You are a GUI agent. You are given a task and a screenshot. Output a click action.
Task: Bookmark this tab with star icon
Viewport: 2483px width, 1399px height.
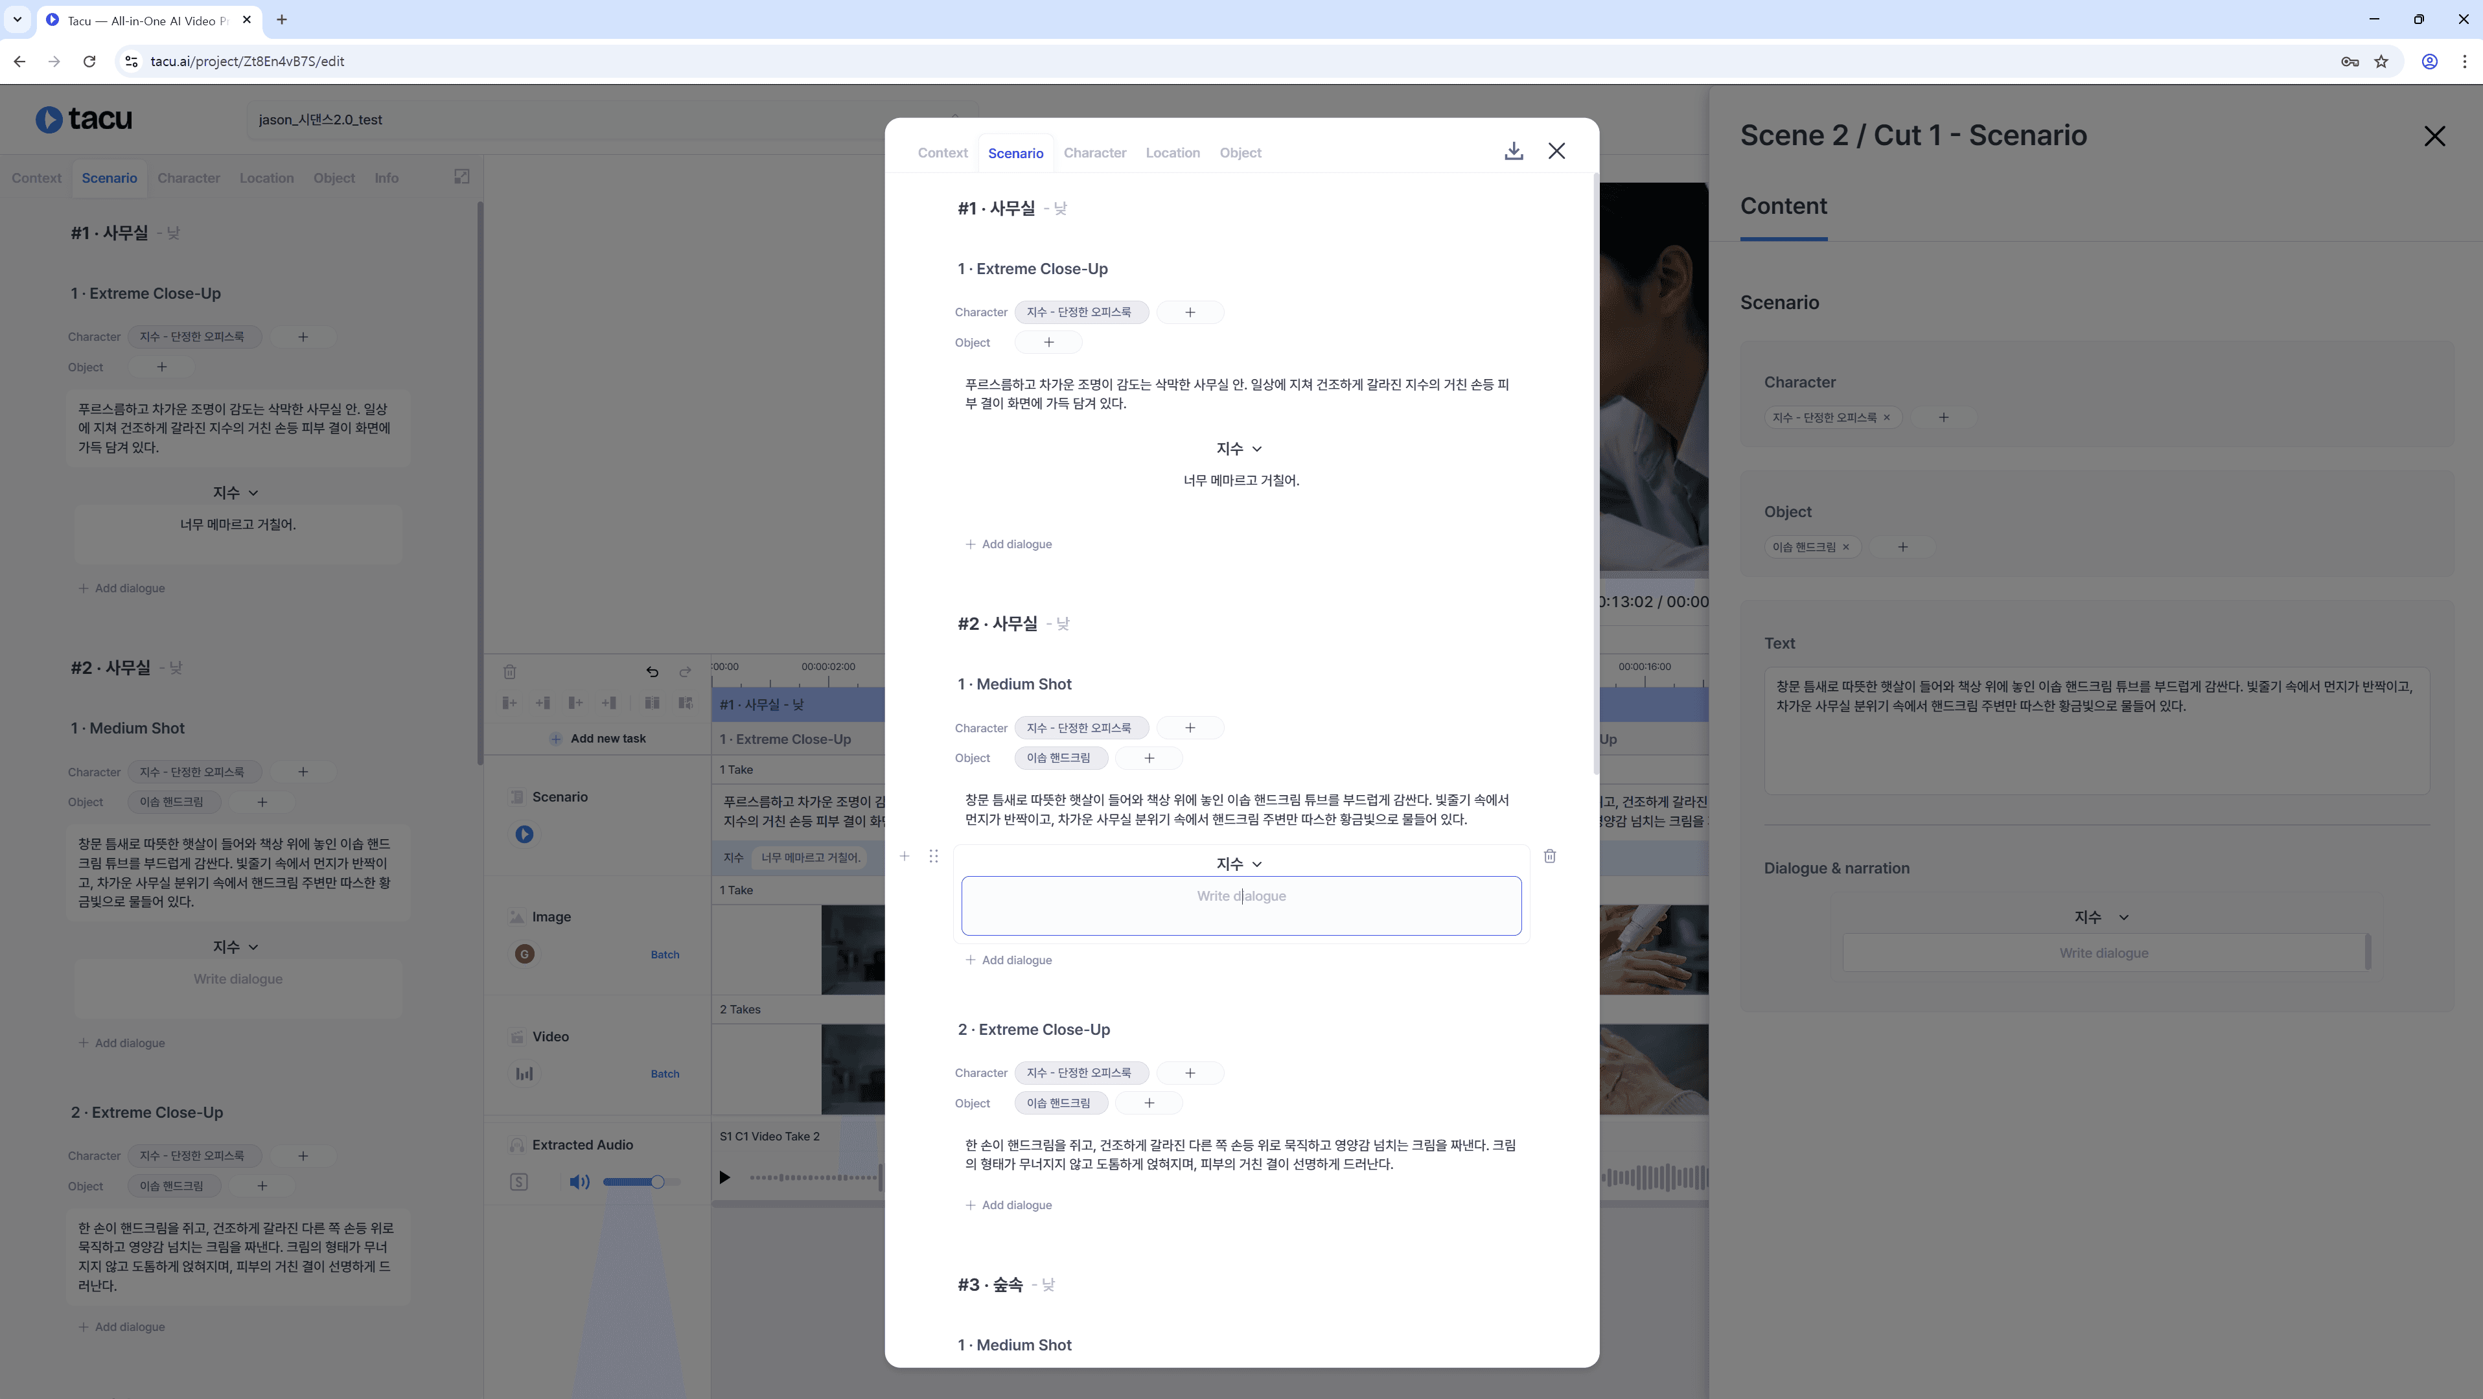point(2381,62)
